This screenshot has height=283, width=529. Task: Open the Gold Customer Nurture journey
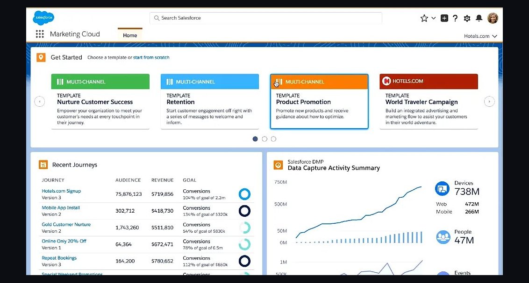click(x=66, y=224)
